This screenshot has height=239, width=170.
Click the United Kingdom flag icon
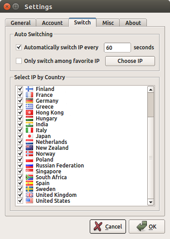coord(29,195)
